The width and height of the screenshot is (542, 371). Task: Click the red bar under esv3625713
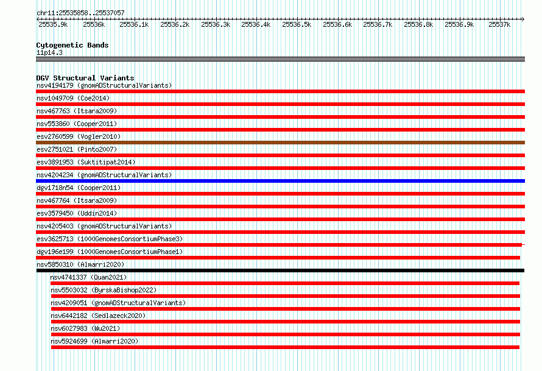pyautogui.click(x=279, y=245)
